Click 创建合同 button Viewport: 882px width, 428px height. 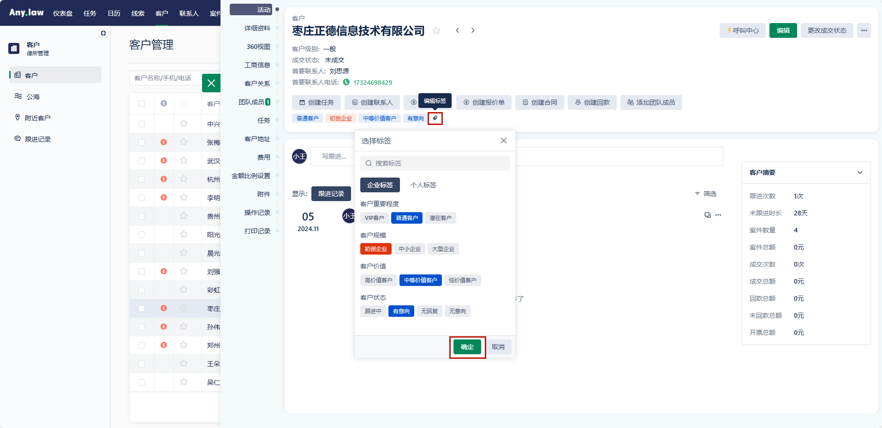(539, 102)
